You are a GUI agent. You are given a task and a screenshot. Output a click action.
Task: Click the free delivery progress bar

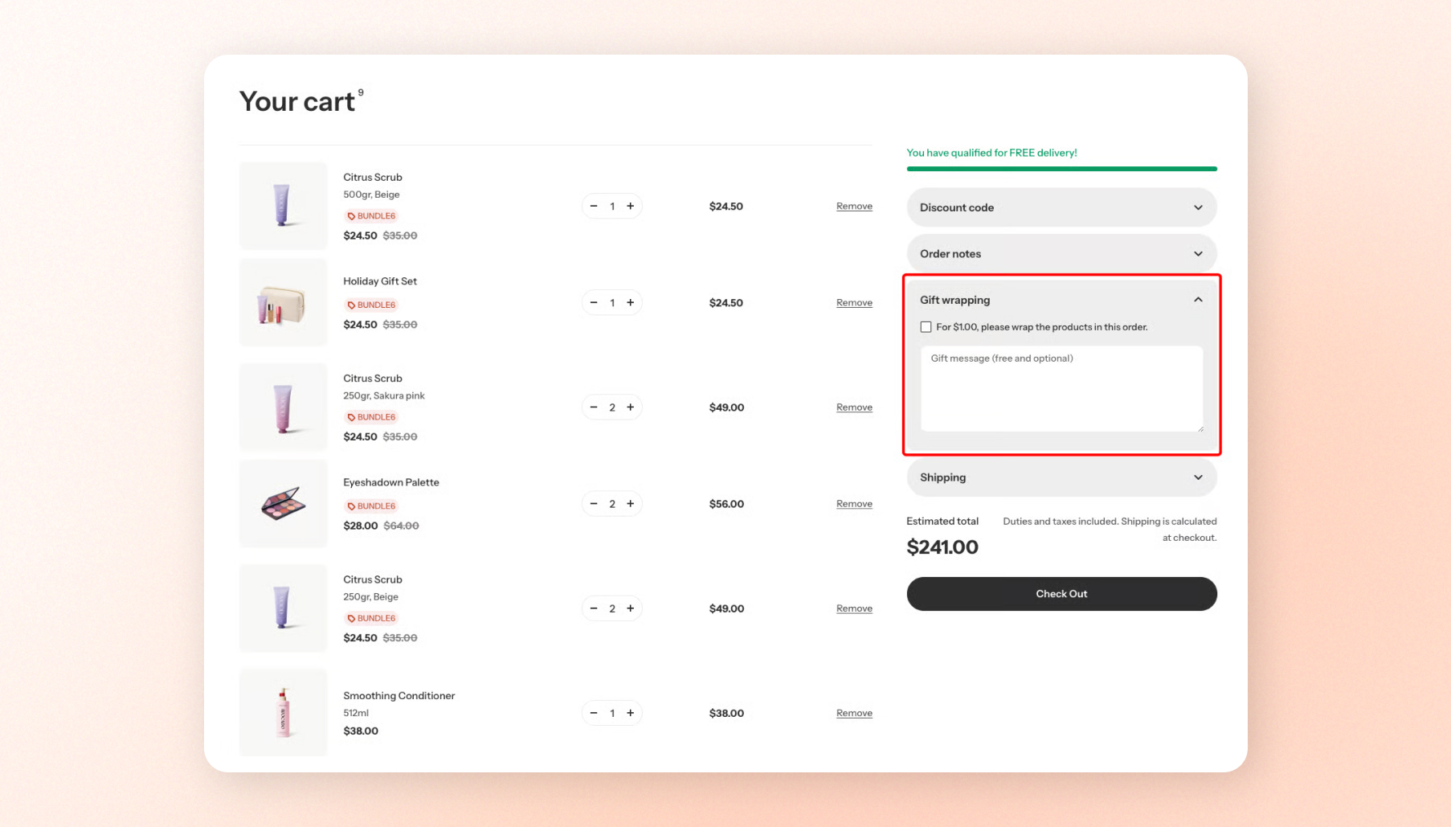pos(1061,169)
